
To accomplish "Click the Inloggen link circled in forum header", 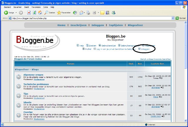I will coord(145,49).
